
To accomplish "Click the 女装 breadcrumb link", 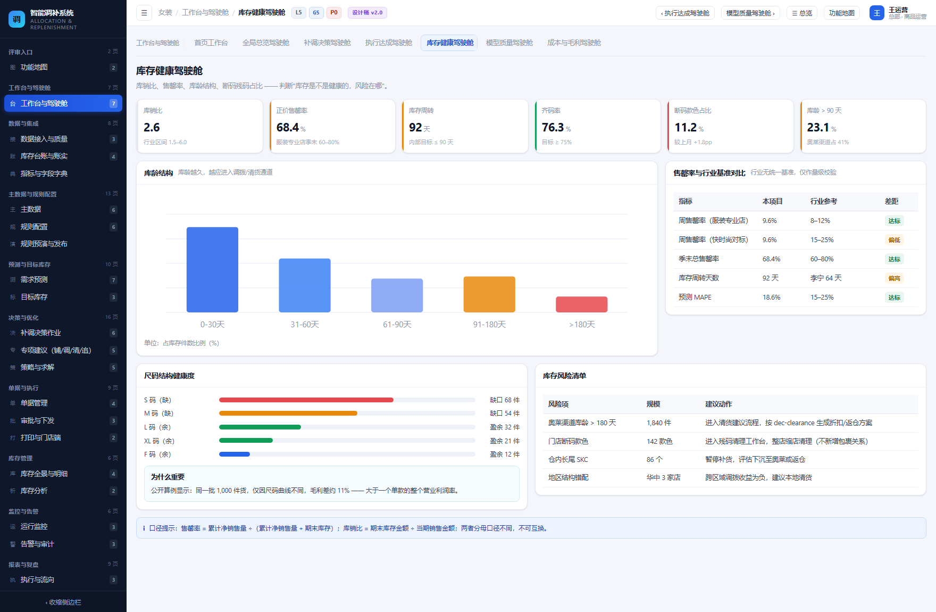I will [x=165, y=13].
